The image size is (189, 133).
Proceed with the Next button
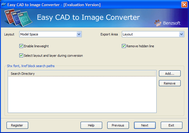[x=145, y=125]
